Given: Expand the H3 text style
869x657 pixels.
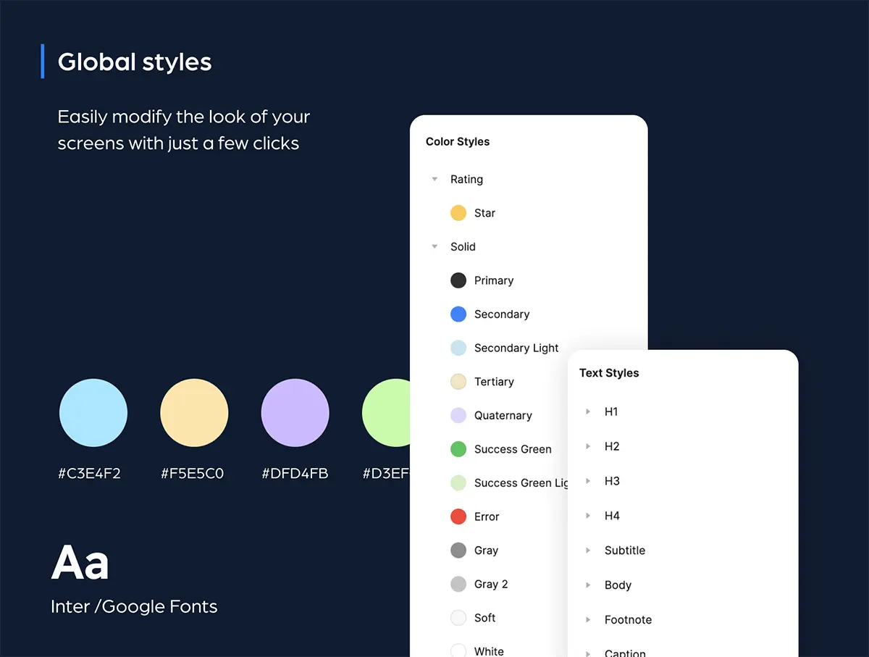Looking at the screenshot, I should tap(588, 481).
